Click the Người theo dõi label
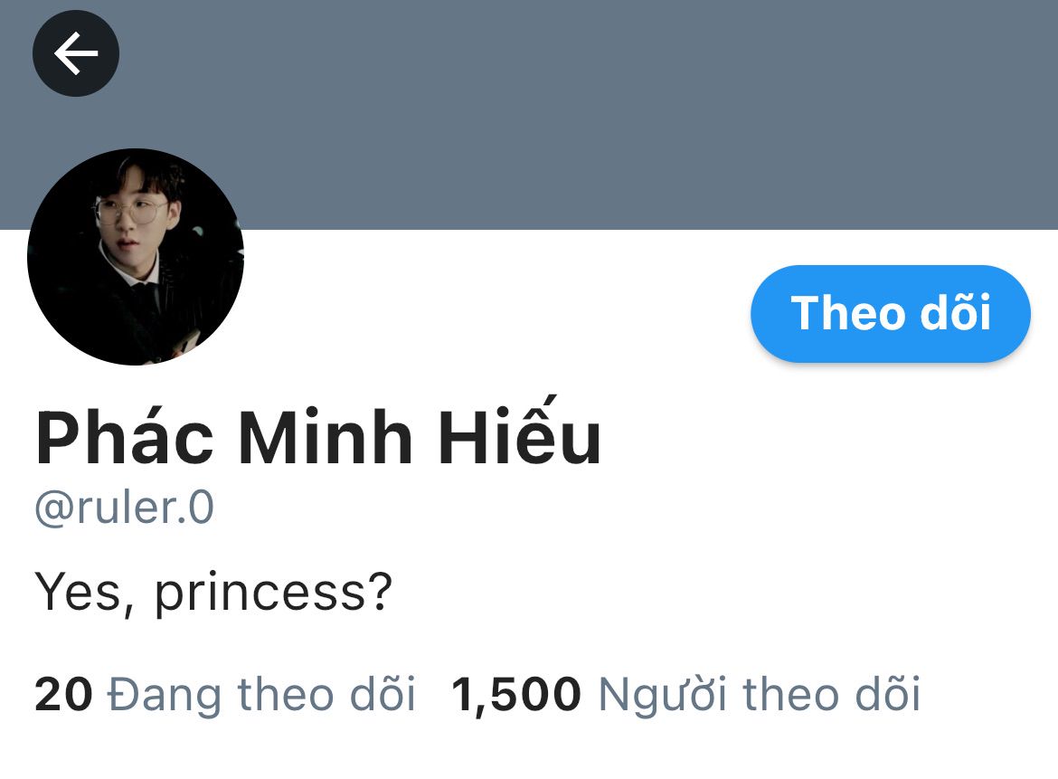 (x=759, y=695)
